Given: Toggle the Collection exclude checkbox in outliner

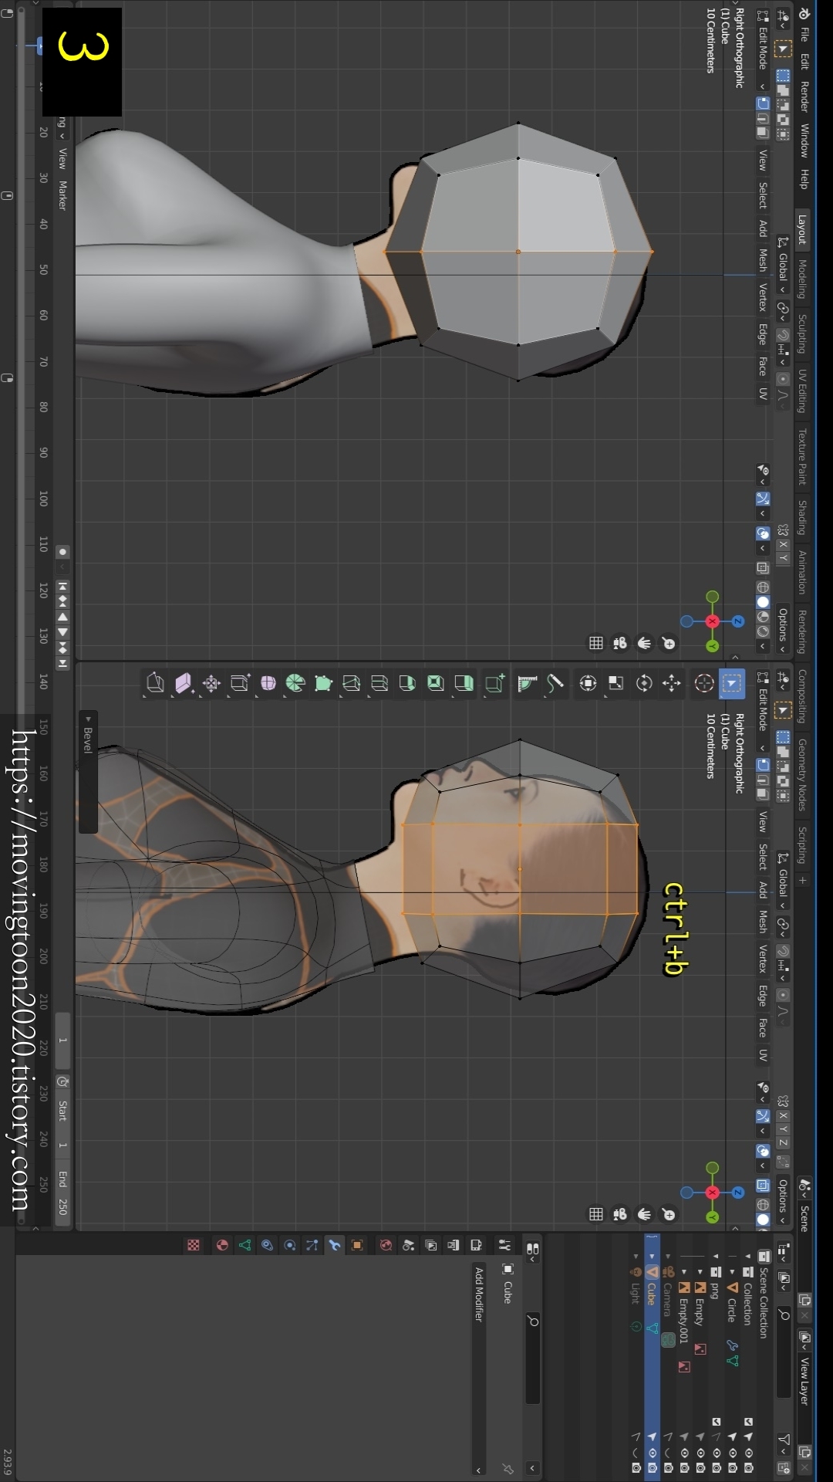Looking at the screenshot, I should click(x=748, y=1422).
